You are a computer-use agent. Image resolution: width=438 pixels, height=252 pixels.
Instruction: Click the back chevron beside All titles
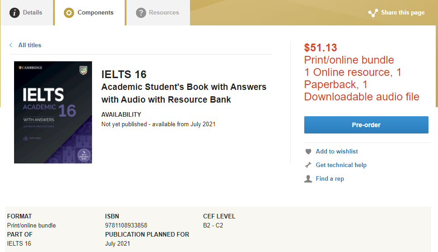pos(11,45)
